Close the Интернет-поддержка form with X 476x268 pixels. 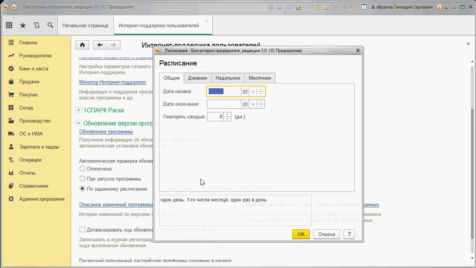coord(468,44)
